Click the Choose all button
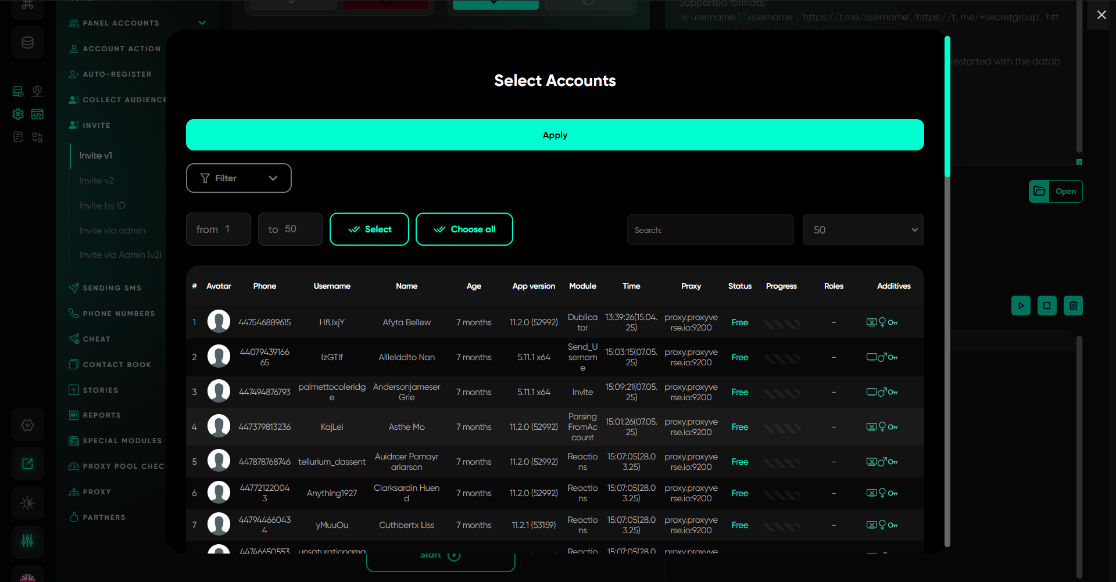This screenshot has height=582, width=1116. click(x=464, y=229)
